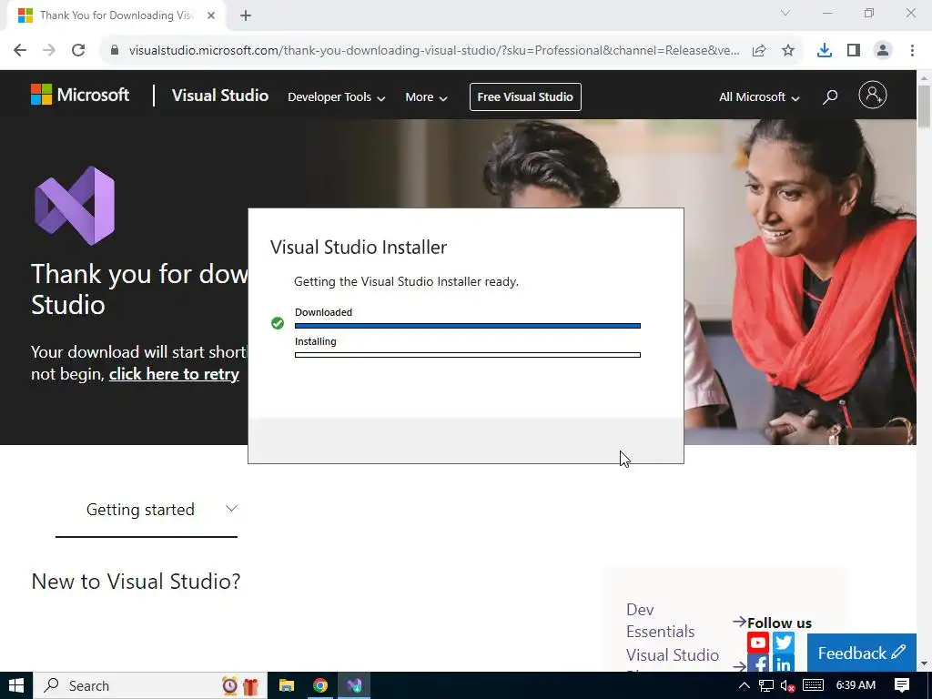Open the Chrome three-dot menu

pos(912,51)
